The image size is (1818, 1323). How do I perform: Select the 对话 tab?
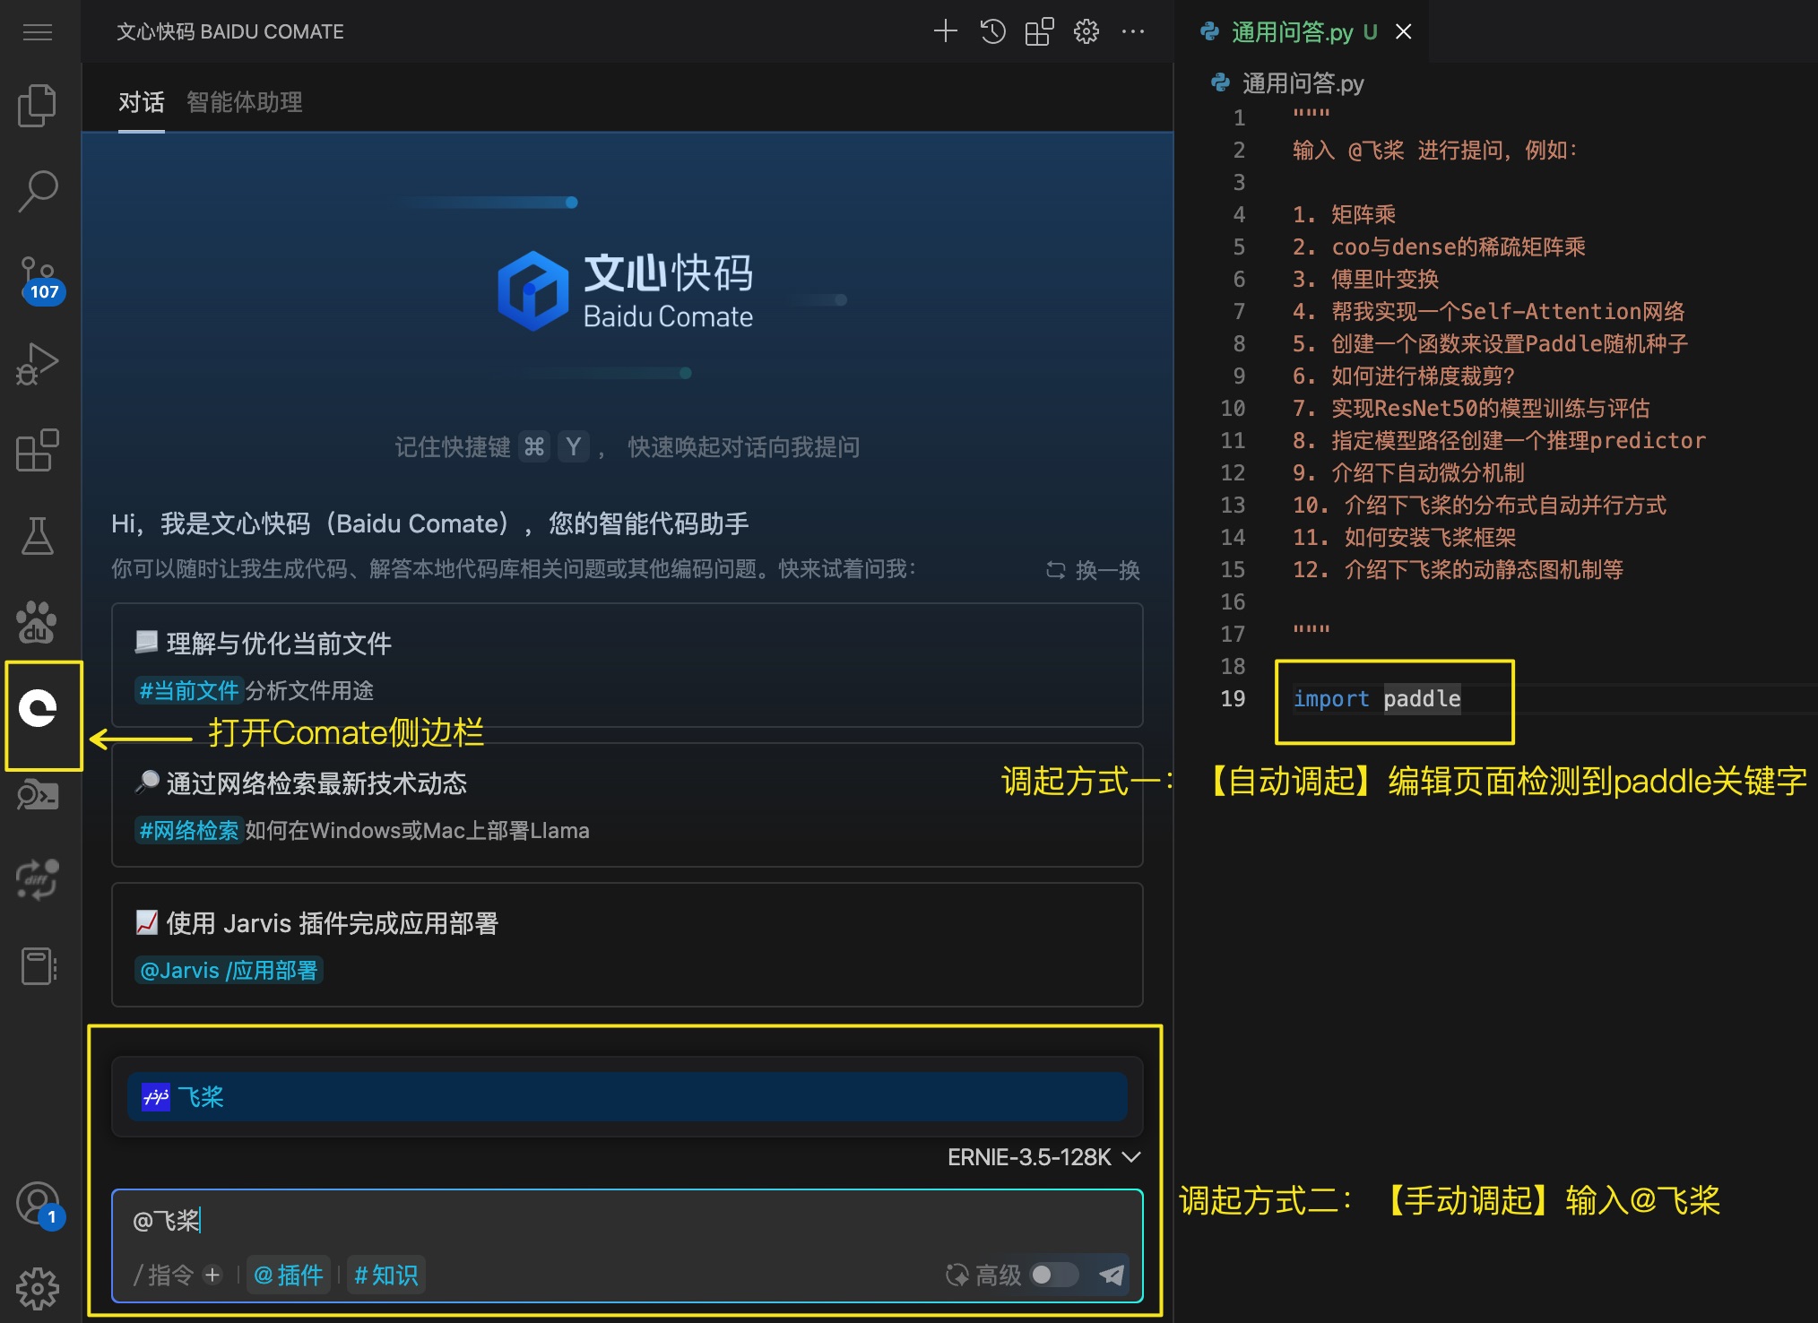coord(141,102)
